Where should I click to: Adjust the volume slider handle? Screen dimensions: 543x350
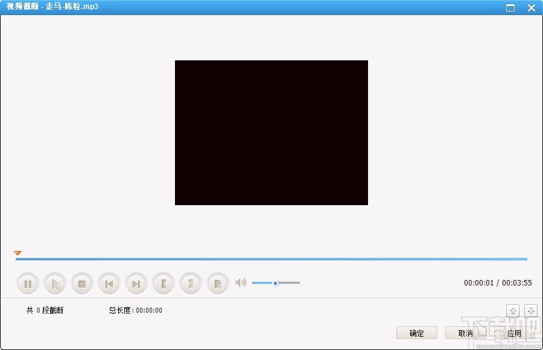pos(275,282)
